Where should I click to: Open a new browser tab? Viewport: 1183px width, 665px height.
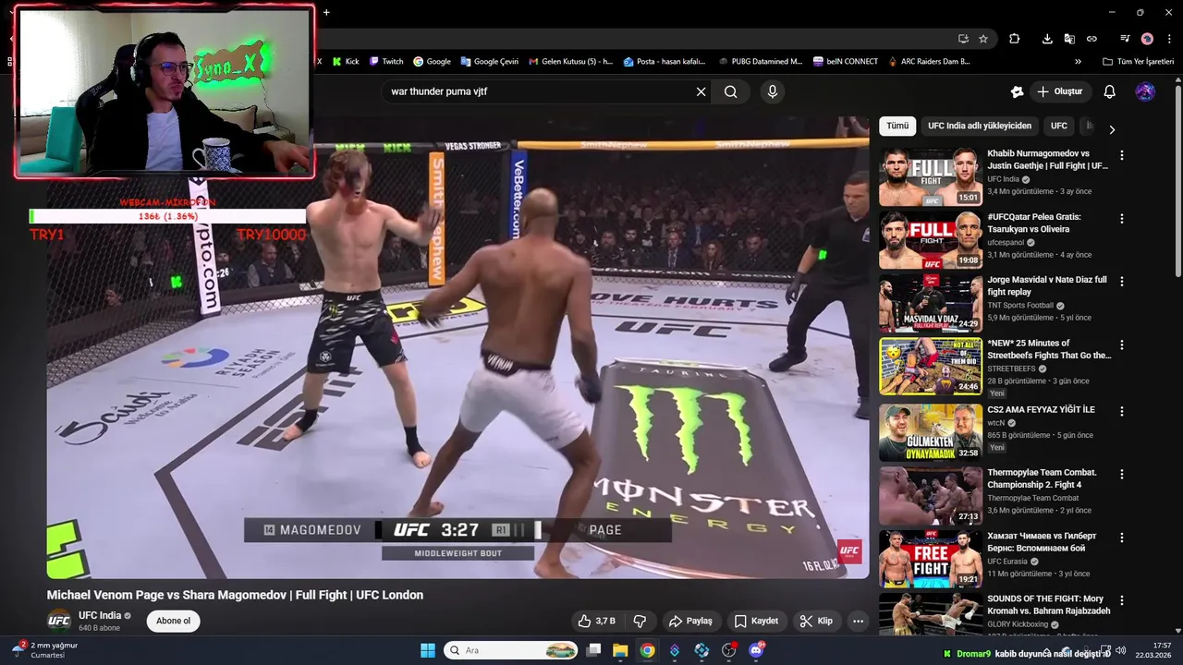pyautogui.click(x=326, y=12)
